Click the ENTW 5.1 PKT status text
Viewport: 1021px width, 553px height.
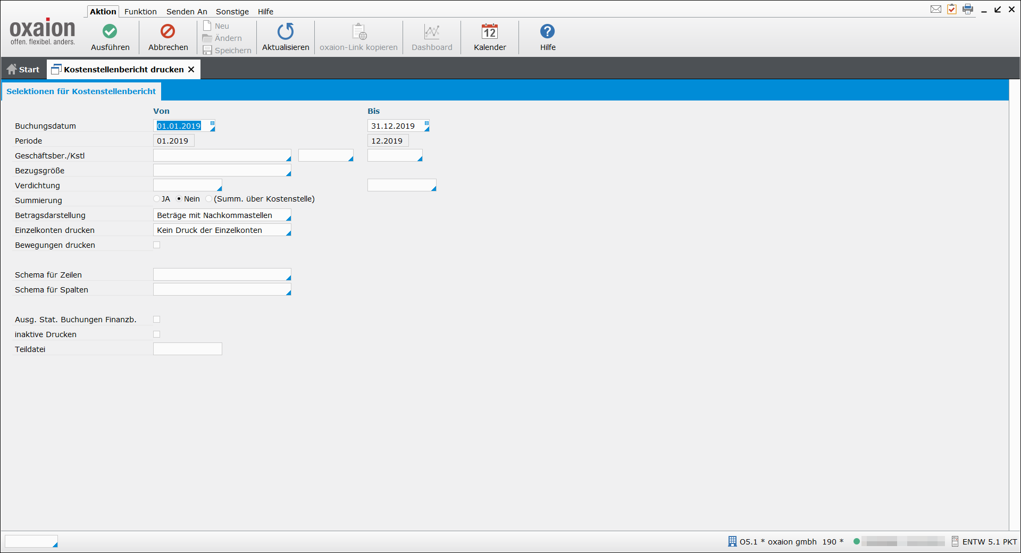(990, 542)
